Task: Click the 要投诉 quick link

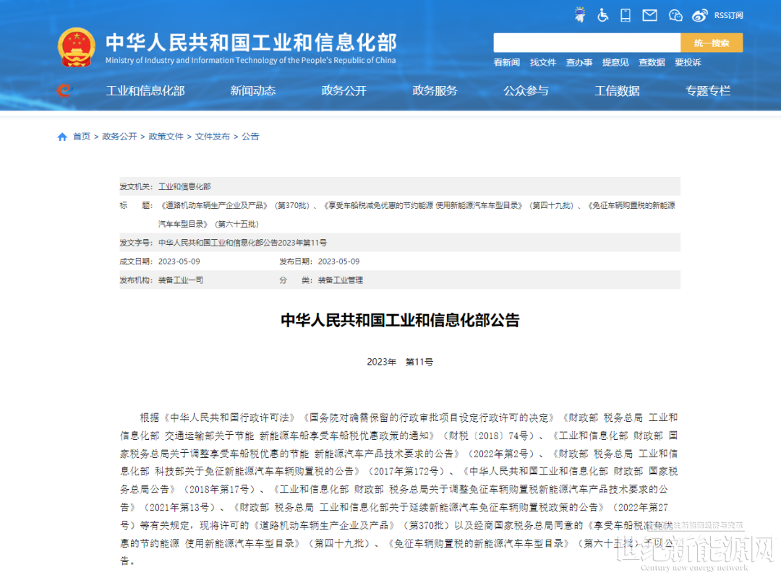Action: click(x=688, y=63)
